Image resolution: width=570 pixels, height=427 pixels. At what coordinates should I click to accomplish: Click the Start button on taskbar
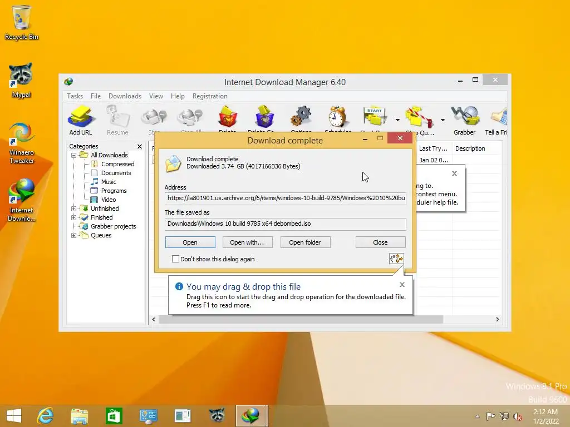click(13, 416)
